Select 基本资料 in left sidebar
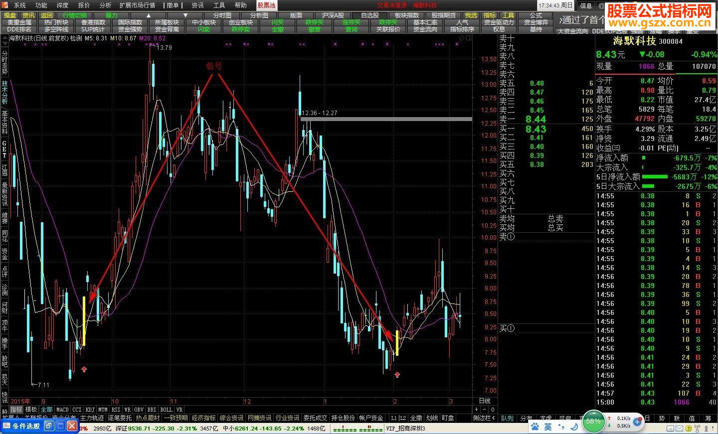Image resolution: width=718 pixels, height=434 pixels. 4,123
